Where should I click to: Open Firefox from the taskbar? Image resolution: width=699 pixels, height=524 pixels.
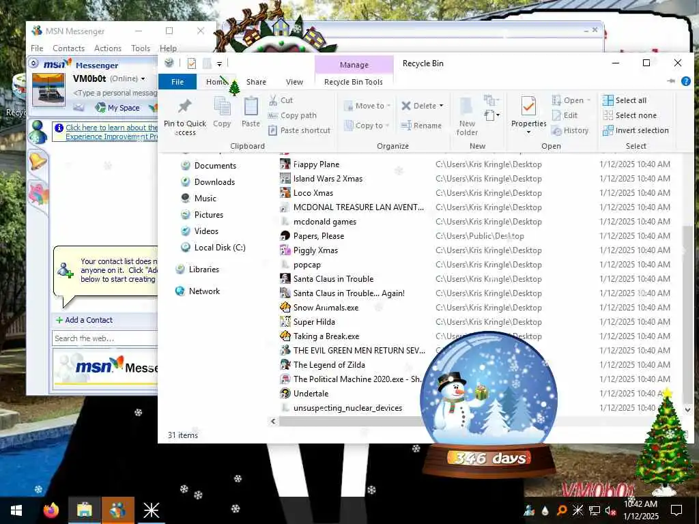pyautogui.click(x=51, y=510)
